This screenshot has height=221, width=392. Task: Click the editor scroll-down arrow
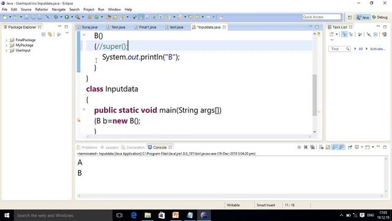(315, 131)
